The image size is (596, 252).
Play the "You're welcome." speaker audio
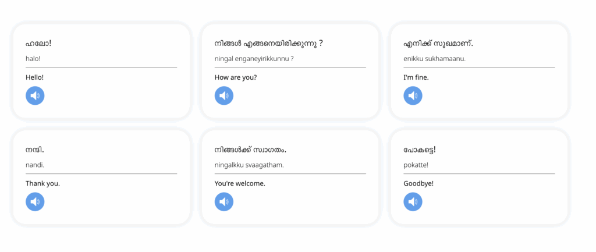[x=224, y=201]
